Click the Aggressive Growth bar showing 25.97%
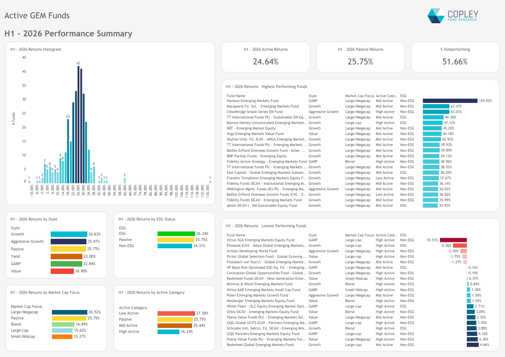The image size is (505, 357). (x=68, y=242)
